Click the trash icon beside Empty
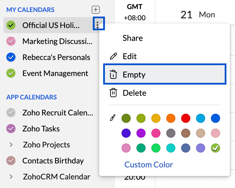The image size is (235, 188). tap(113, 75)
